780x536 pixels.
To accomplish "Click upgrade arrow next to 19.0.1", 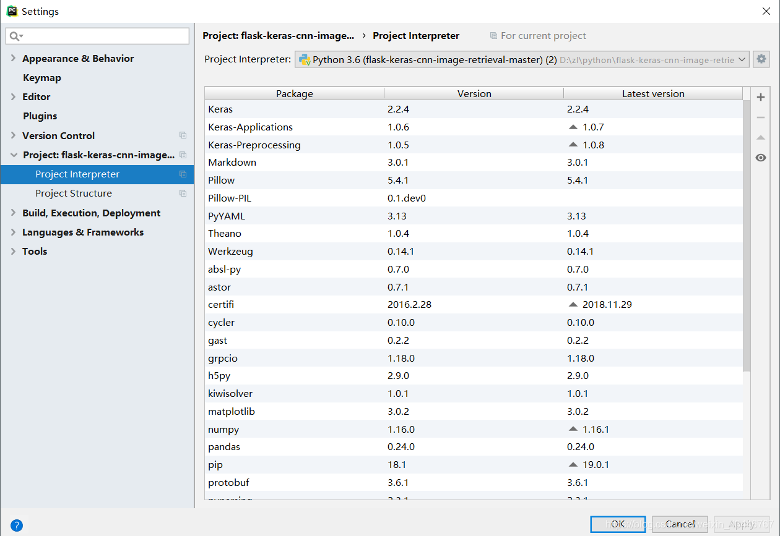I will pos(573,464).
